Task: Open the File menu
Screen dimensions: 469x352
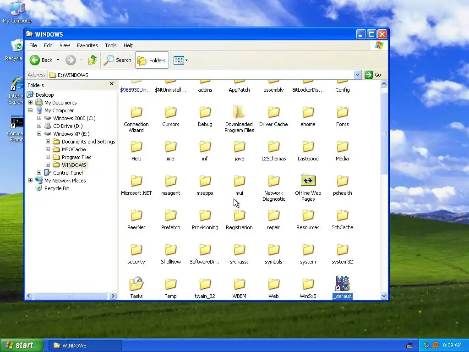Action: click(33, 45)
